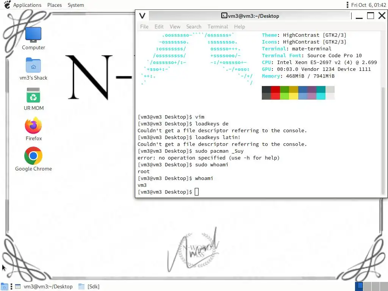Image resolution: width=388 pixels, height=291 pixels.
Task: Click the terminal vertical scrollbar
Action: coord(383,141)
